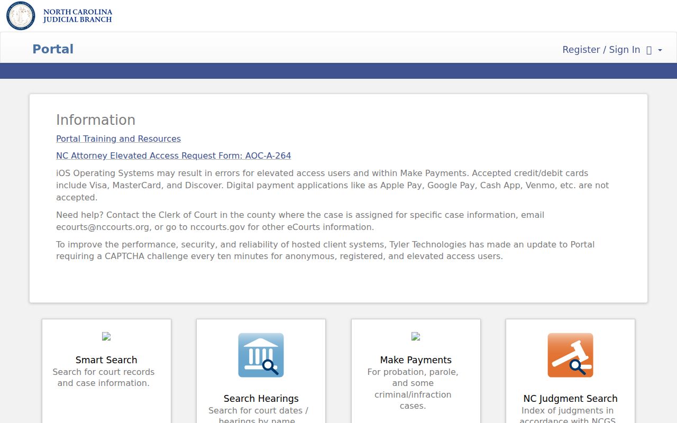Click the Information heading
The image size is (677, 423).
click(96, 120)
